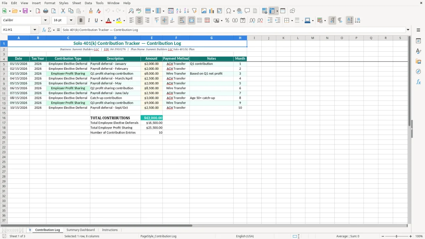Viewport: 425px width, 239px height.
Task: Click the Sort dialog icon
Action: [x=171, y=11]
